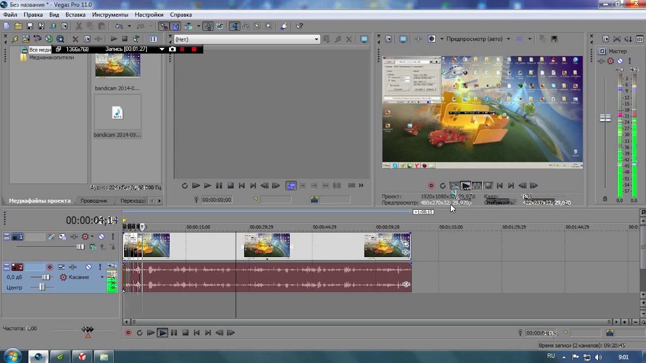
Task: Mute audio track 2
Action: coord(89,267)
